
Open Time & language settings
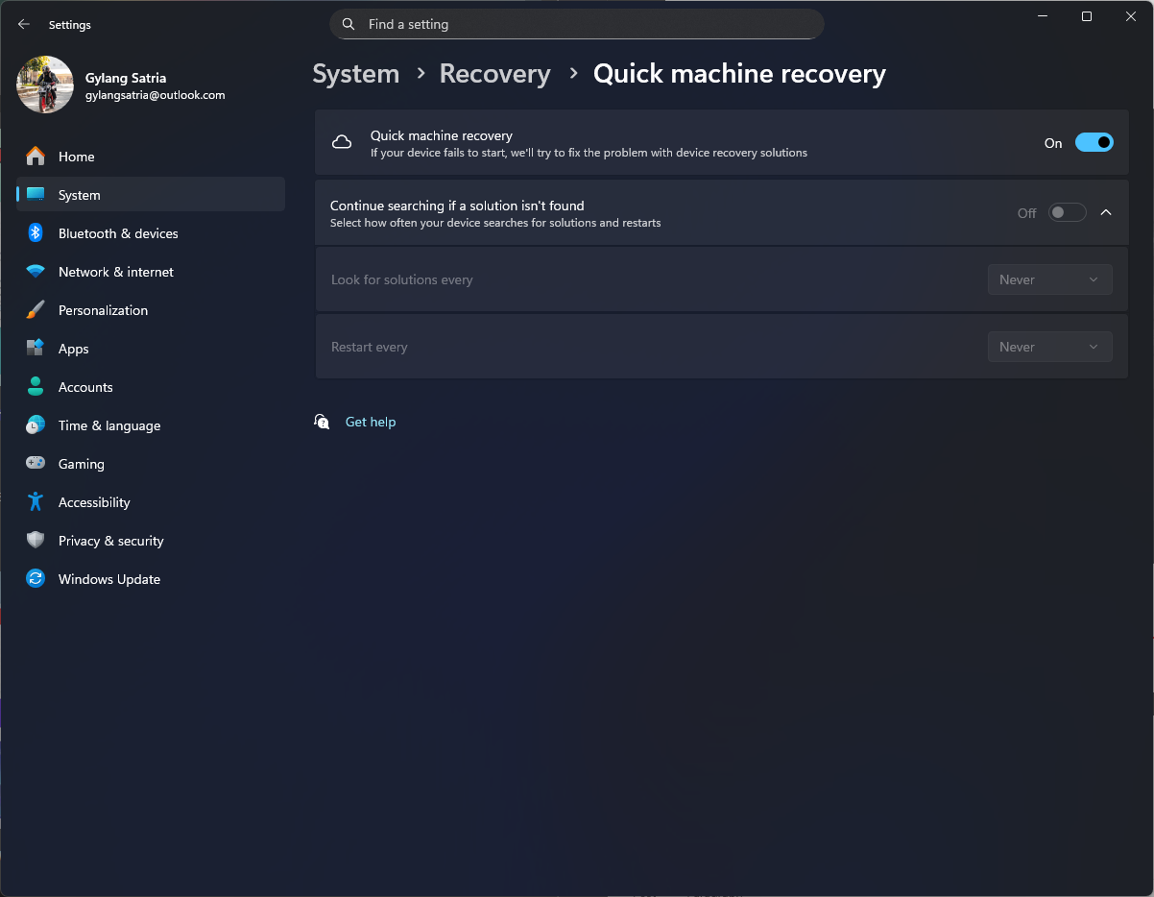(x=108, y=425)
